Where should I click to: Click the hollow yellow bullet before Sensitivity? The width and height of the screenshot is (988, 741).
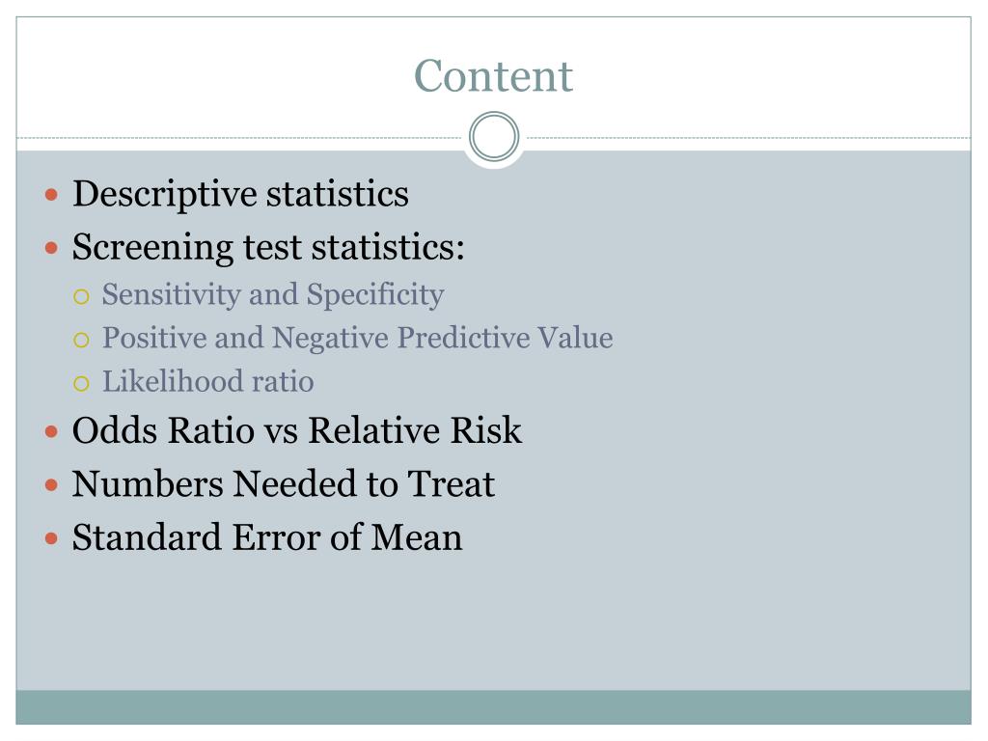click(x=81, y=297)
